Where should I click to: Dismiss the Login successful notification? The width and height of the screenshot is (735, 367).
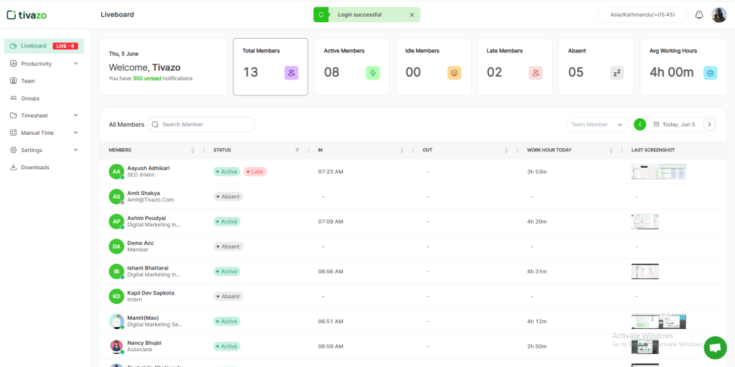pyautogui.click(x=411, y=15)
